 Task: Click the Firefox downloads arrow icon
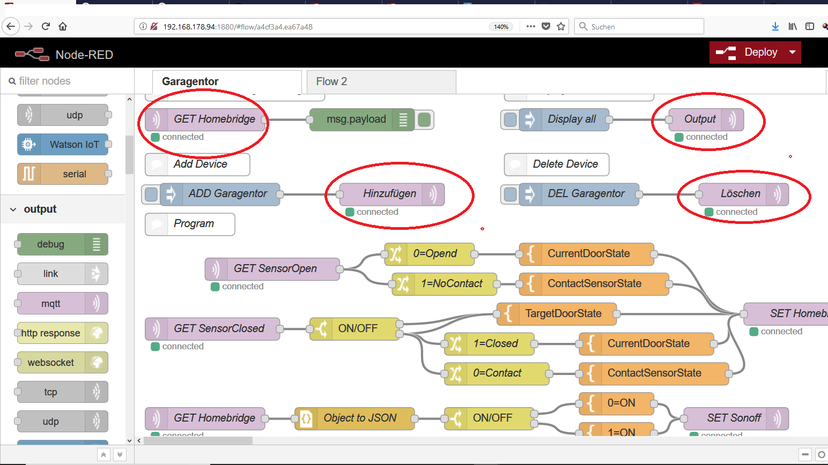tap(775, 26)
